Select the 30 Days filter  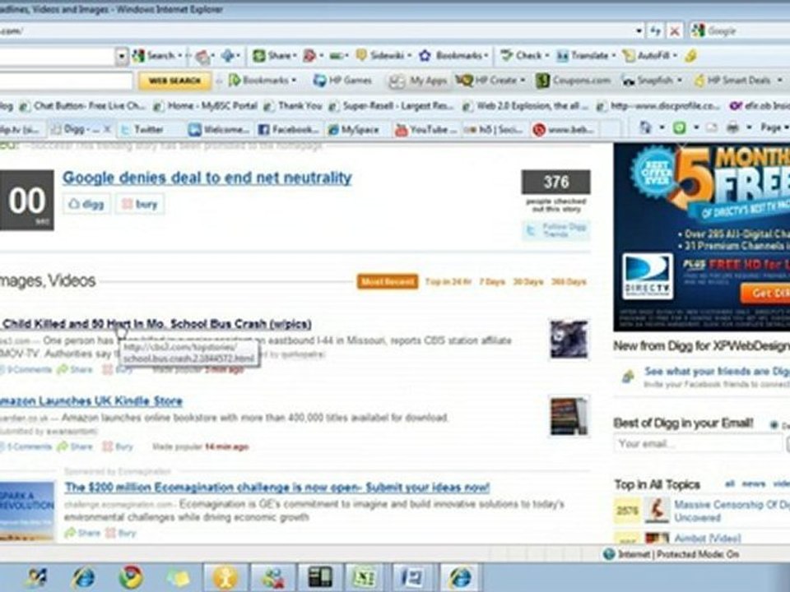528,282
